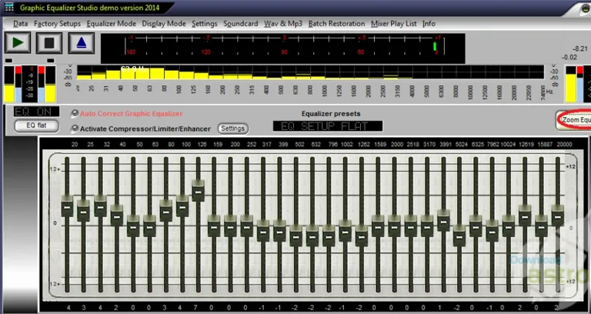This screenshot has width=591, height=314.
Task: Click the EQ ON indicator display
Action: point(37,112)
